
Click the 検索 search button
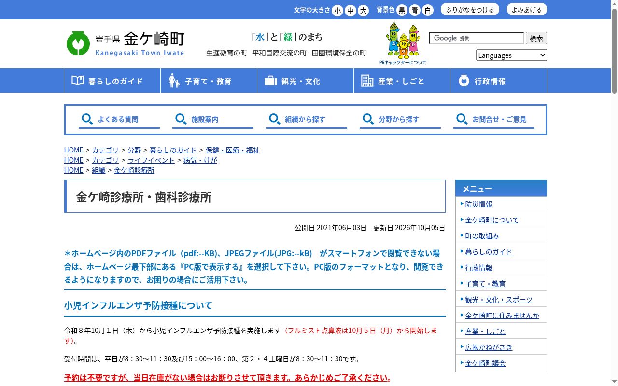pos(536,38)
